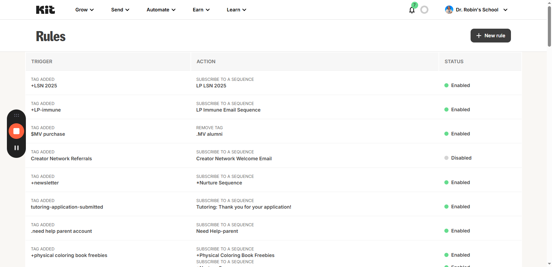This screenshot has height=267, width=552.
Task: Click the circular progress indicator icon
Action: click(424, 10)
